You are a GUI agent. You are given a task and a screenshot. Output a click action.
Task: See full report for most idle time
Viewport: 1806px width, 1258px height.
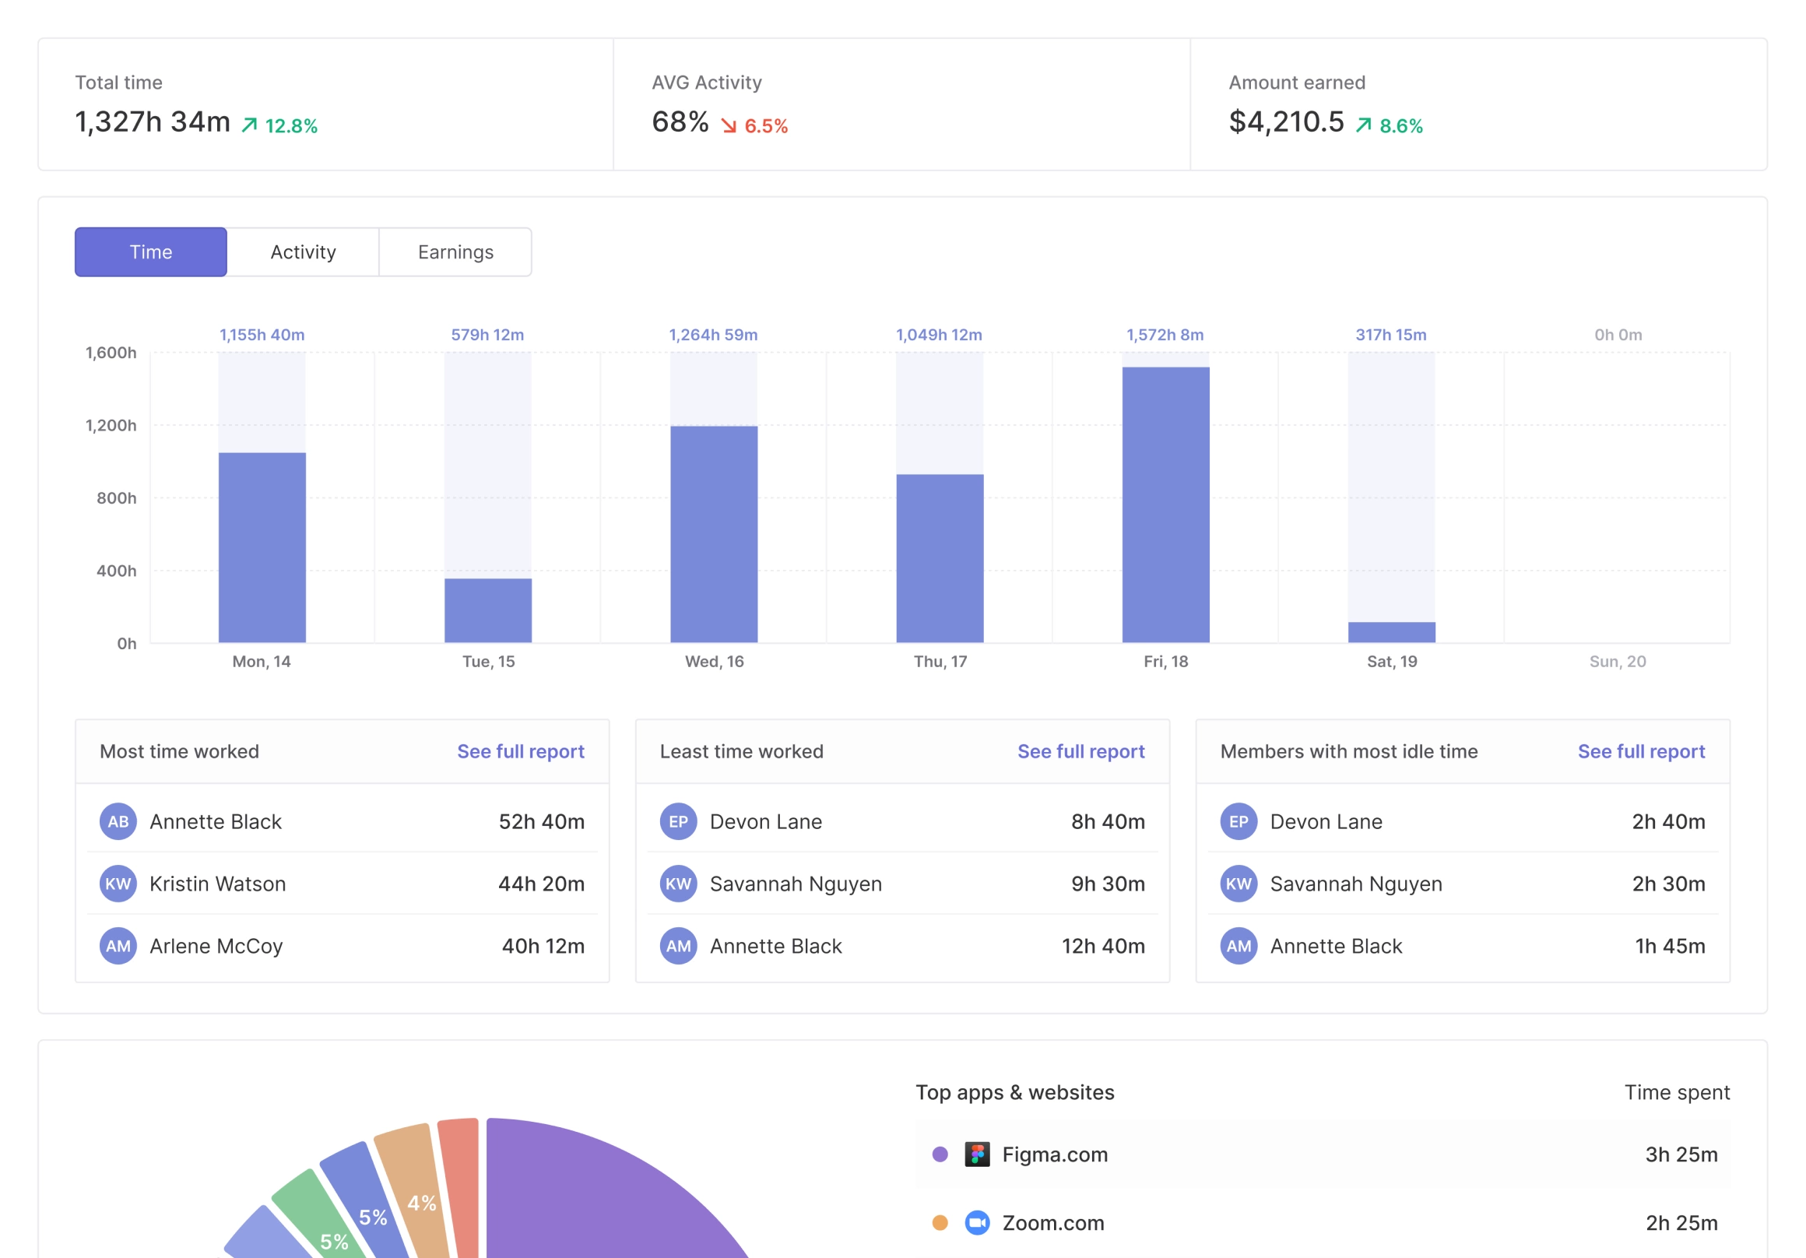pos(1641,751)
